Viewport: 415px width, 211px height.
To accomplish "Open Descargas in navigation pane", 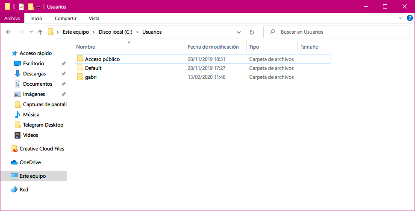I will coord(34,74).
